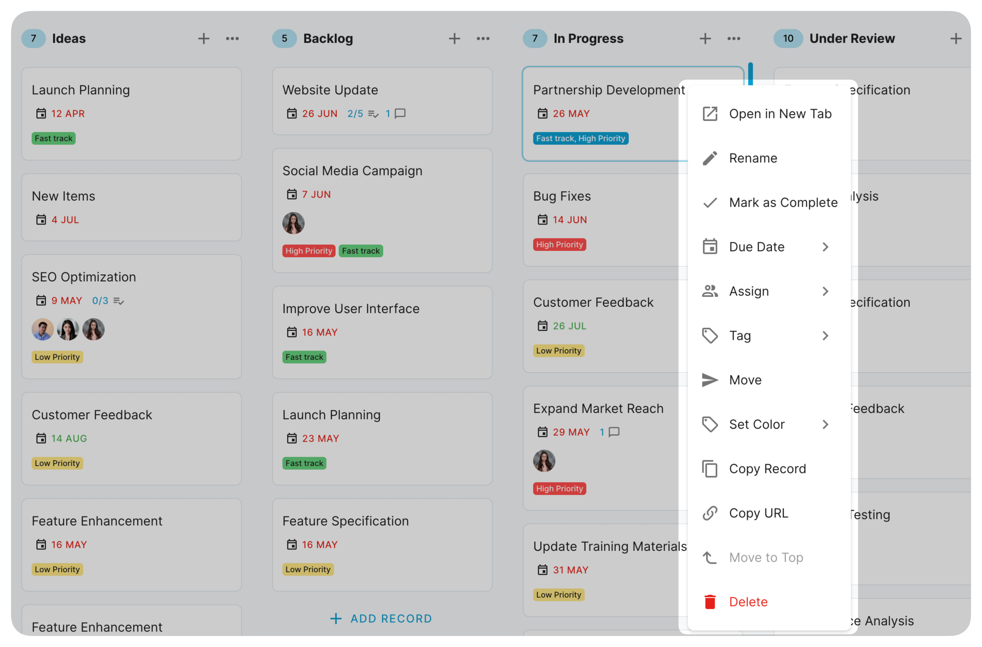The width and height of the screenshot is (982, 647).
Task: Open the Bug Fixes card
Action: (605, 220)
